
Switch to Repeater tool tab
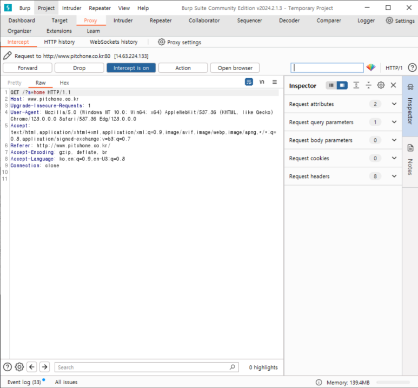pyautogui.click(x=161, y=21)
